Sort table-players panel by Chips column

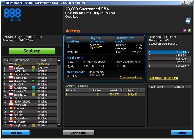[x=179, y=87]
